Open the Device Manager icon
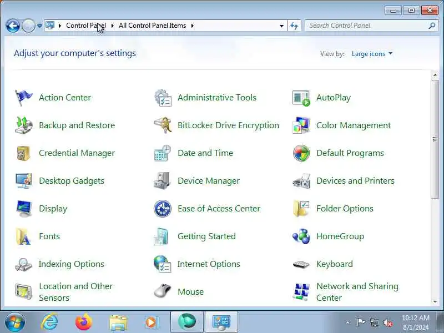444x333 pixels. (x=162, y=181)
